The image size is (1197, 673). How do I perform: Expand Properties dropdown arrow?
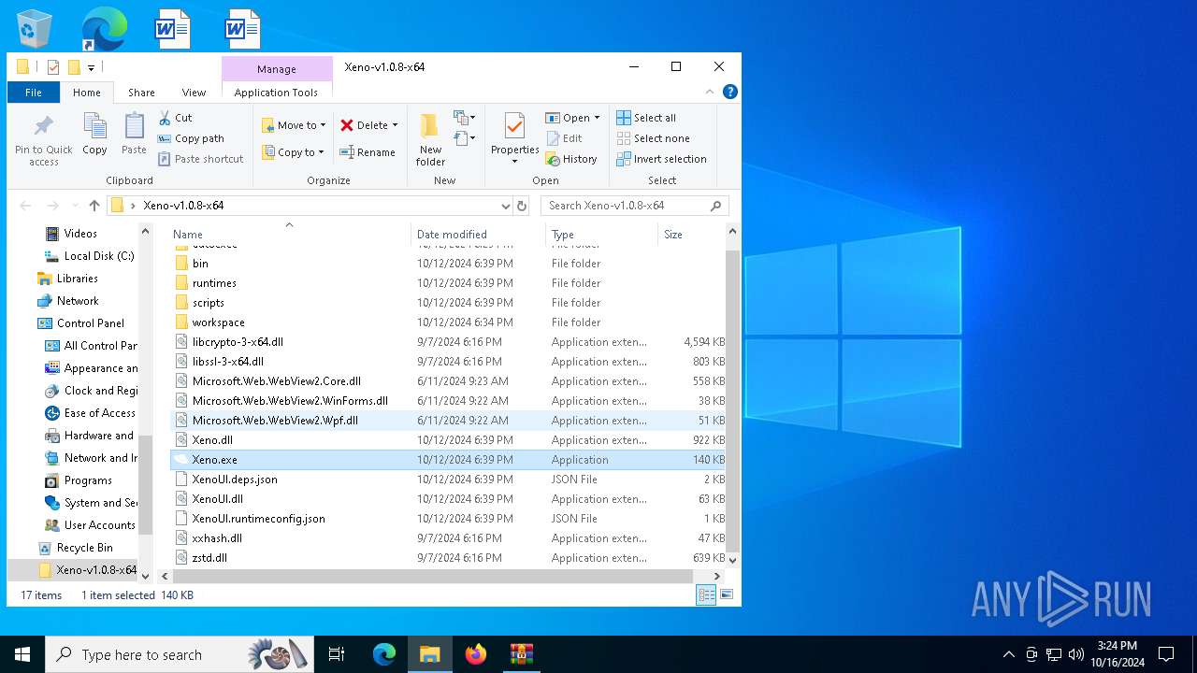514,162
